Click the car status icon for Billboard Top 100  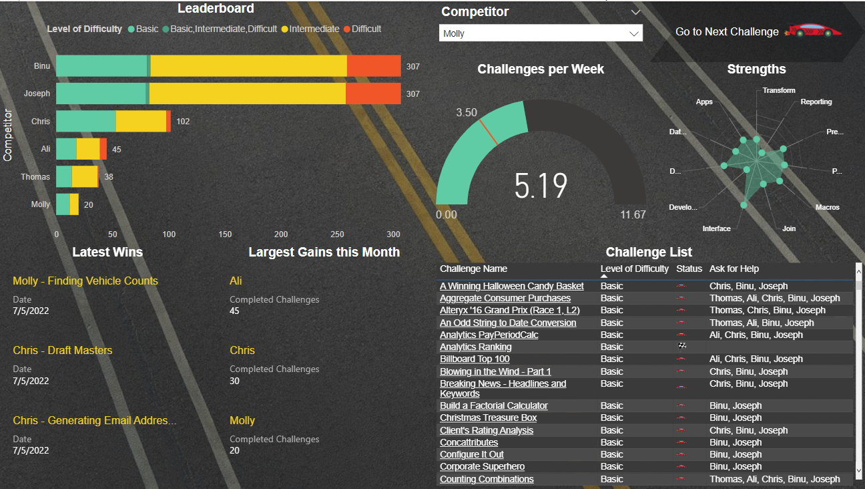tap(682, 359)
